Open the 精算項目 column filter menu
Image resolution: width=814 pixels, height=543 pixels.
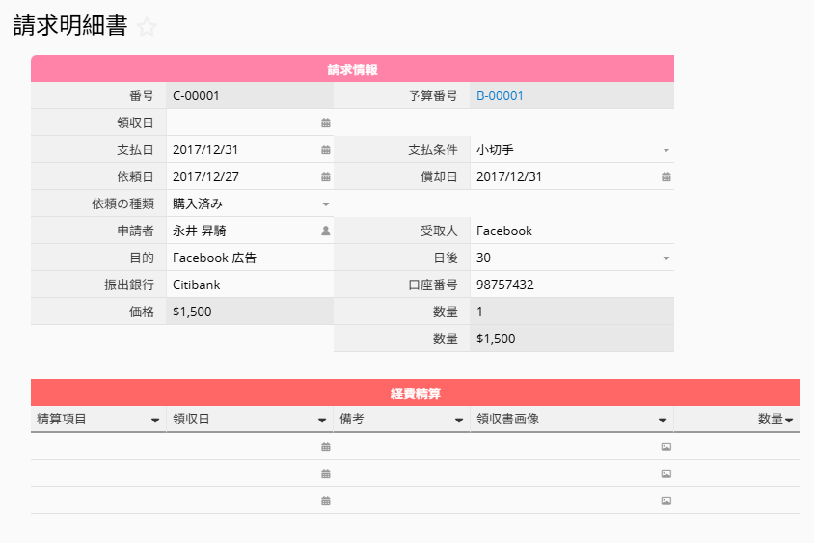[x=155, y=421]
